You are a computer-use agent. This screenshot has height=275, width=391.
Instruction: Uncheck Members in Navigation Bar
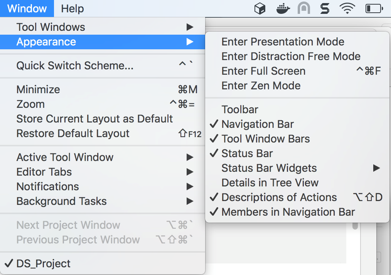point(288,212)
